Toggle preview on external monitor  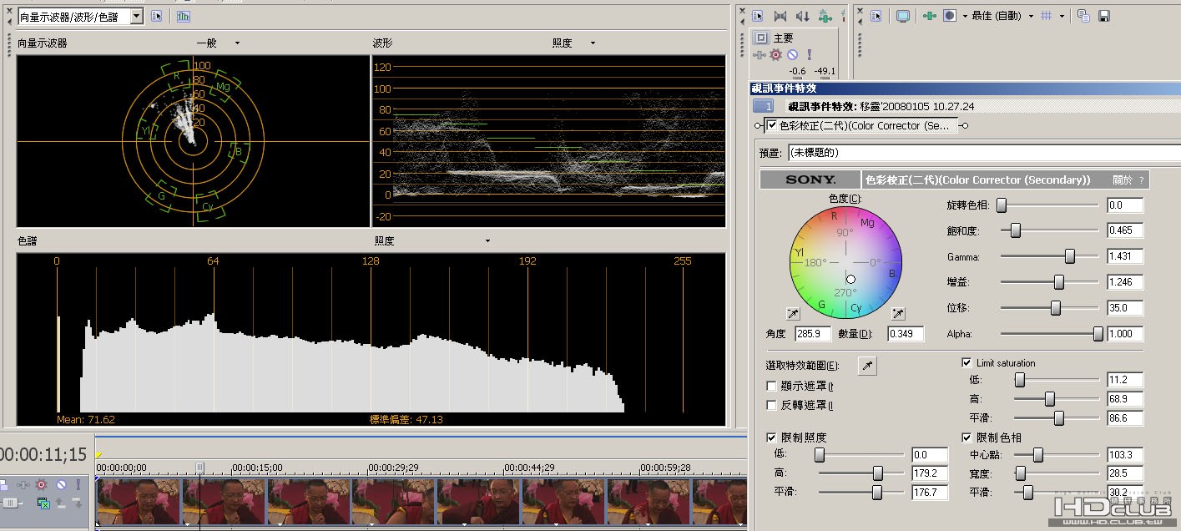tap(903, 16)
